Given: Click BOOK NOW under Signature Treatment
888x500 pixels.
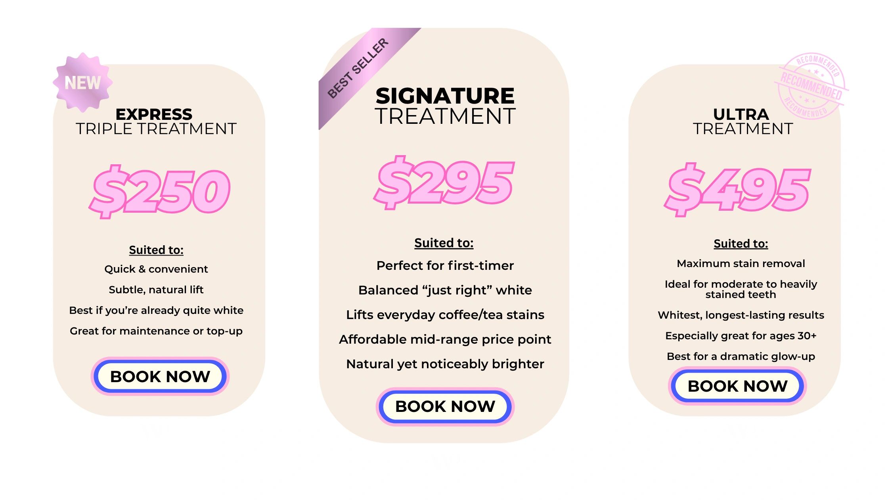Looking at the screenshot, I should 445,406.
